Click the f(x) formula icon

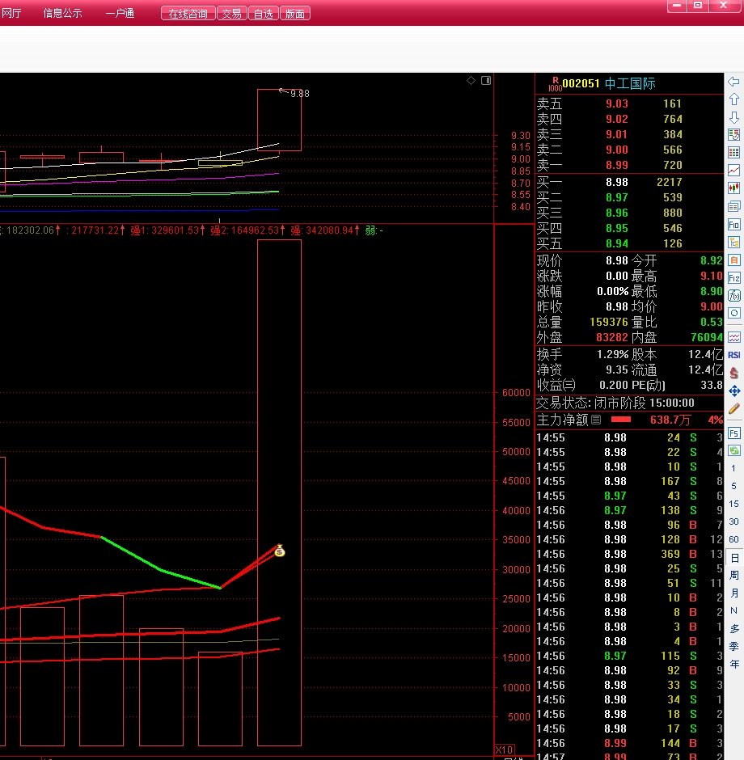pos(734,295)
